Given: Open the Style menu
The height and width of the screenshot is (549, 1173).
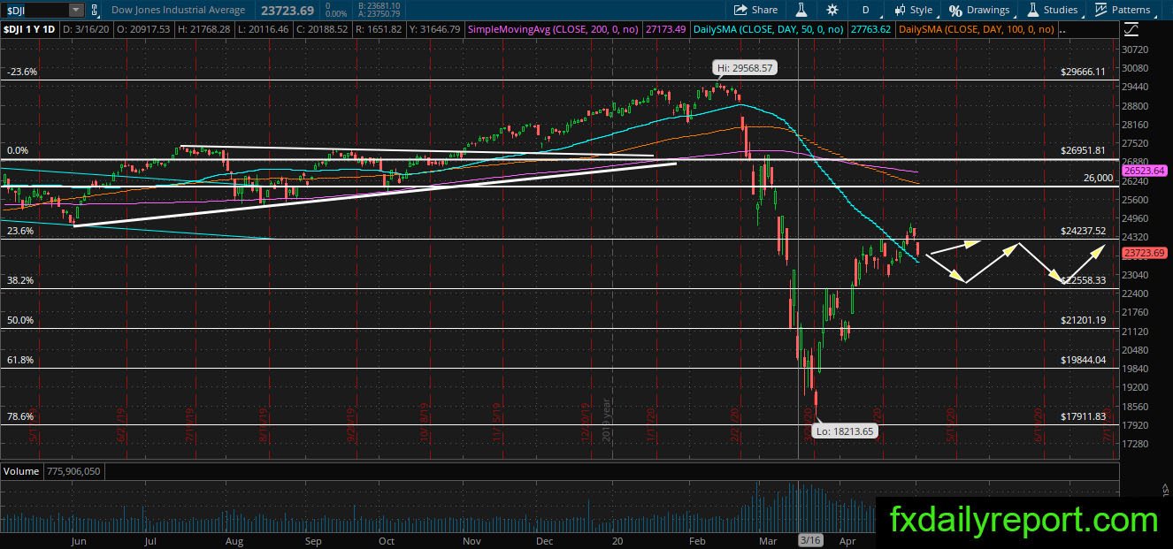Looking at the screenshot, I should pyautogui.click(x=915, y=10).
